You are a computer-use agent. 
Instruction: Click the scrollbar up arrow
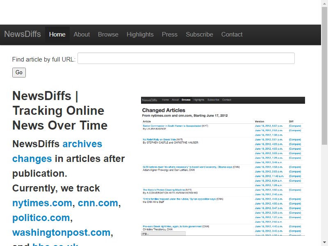(x=325, y=3)
